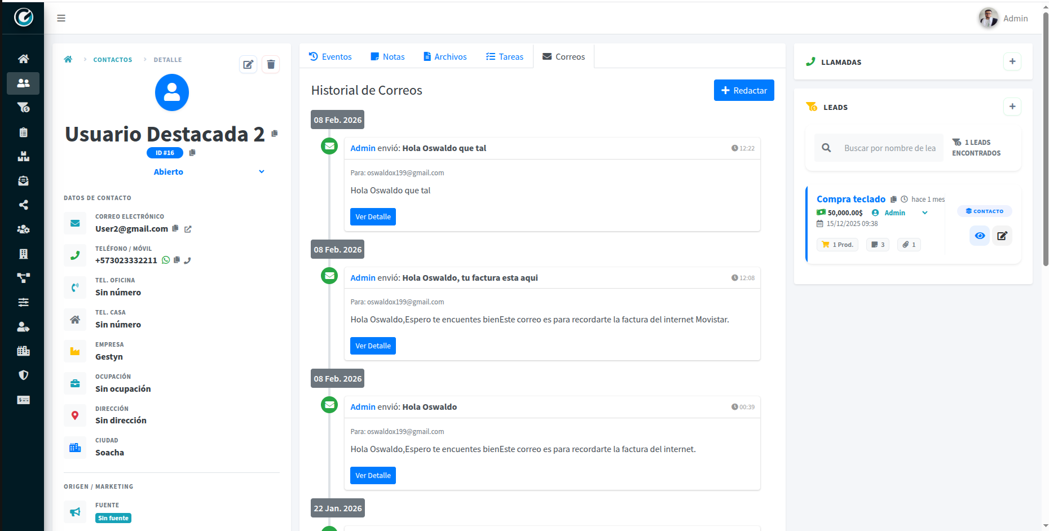Switch to the Eventos tab

pyautogui.click(x=330, y=56)
